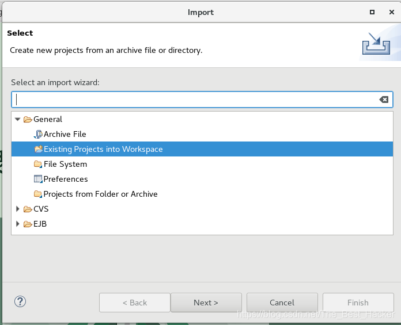The width and height of the screenshot is (401, 325).
Task: Expand the CVS category
Action: coord(18,209)
